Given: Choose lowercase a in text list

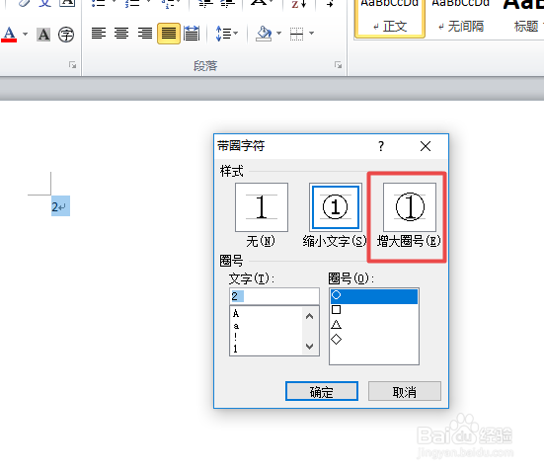Looking at the screenshot, I should [x=236, y=326].
